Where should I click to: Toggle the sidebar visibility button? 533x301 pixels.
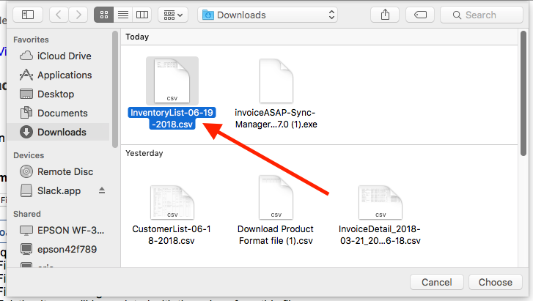(x=28, y=15)
